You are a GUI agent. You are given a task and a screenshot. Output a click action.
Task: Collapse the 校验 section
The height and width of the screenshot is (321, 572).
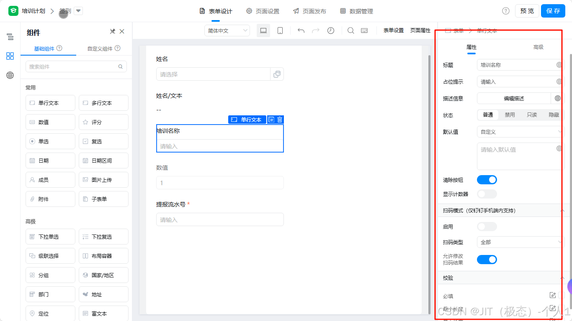(x=562, y=278)
